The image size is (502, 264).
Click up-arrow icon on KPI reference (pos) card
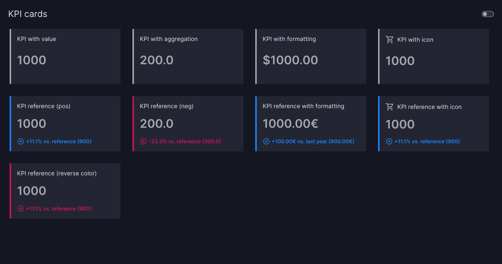[x=21, y=141]
